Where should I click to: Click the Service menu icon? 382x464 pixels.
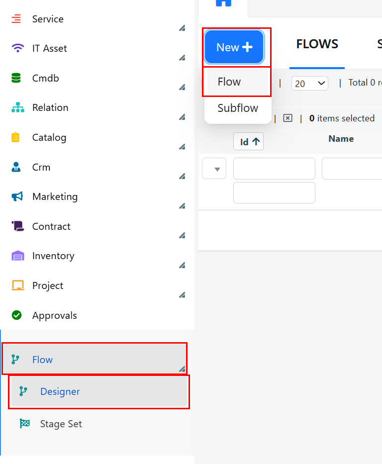click(x=16, y=18)
